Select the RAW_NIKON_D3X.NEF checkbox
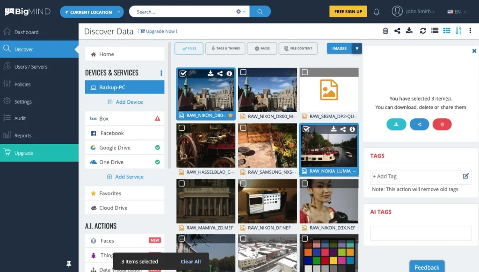Screen dimensions: 479x272 305,184
